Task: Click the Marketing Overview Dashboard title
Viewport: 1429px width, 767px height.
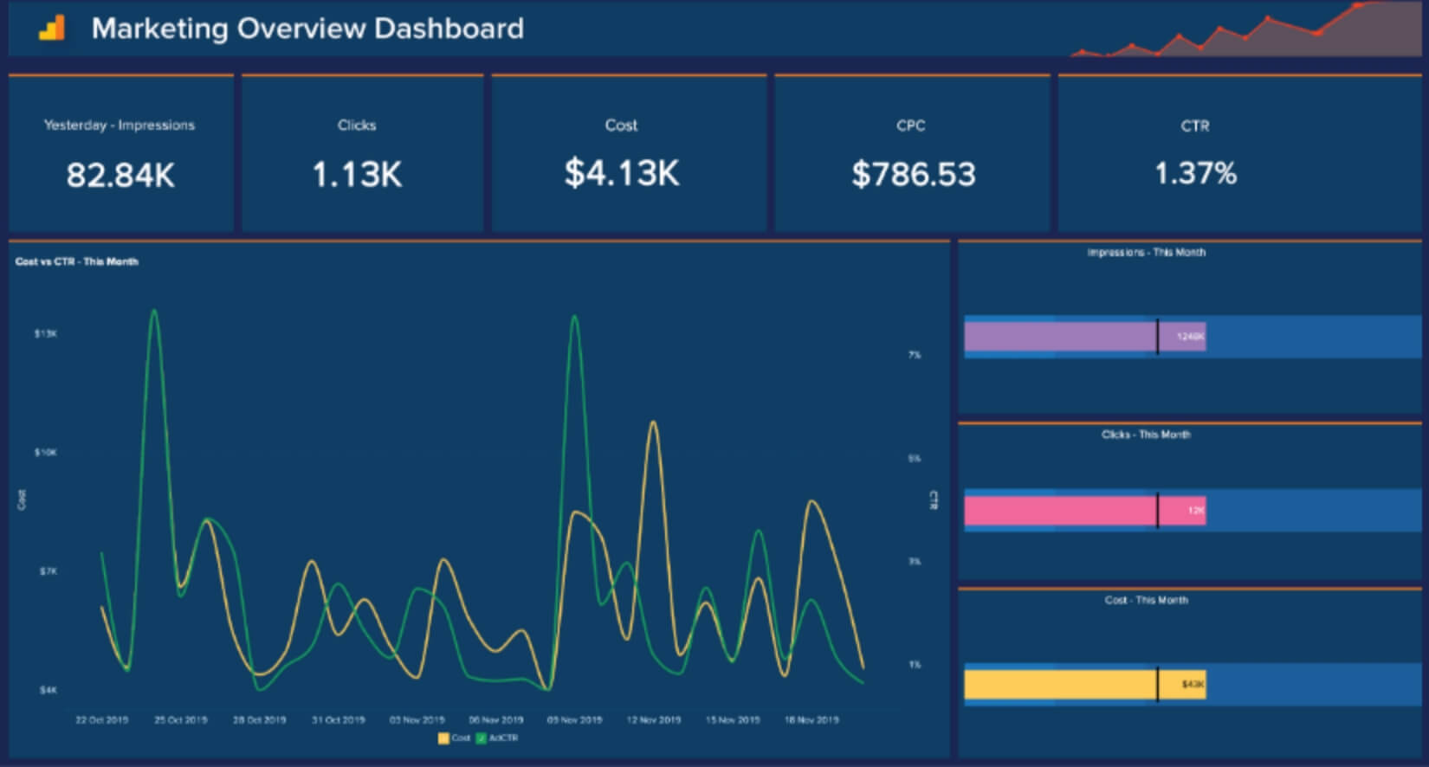Action: (x=307, y=29)
